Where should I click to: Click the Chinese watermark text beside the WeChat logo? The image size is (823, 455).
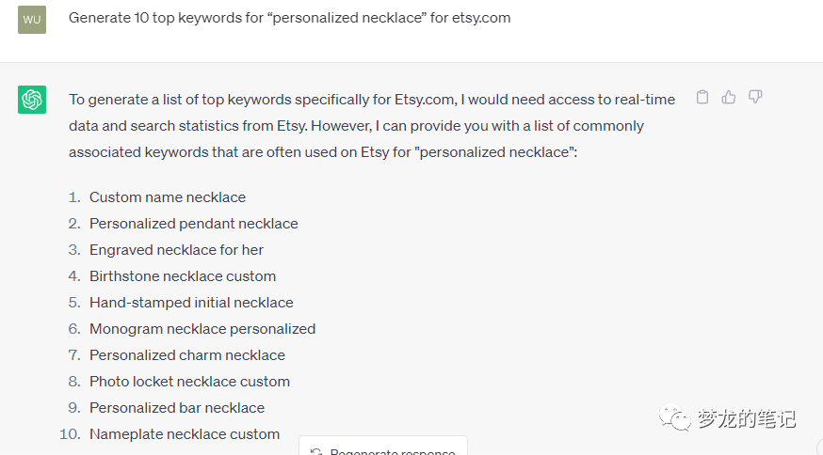coord(746,418)
